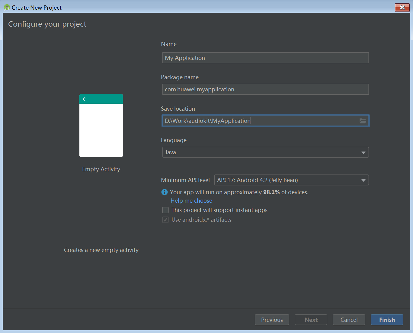Screen dimensions: 413x333
Task: Enable instant apps support checkbox
Action: click(x=165, y=210)
